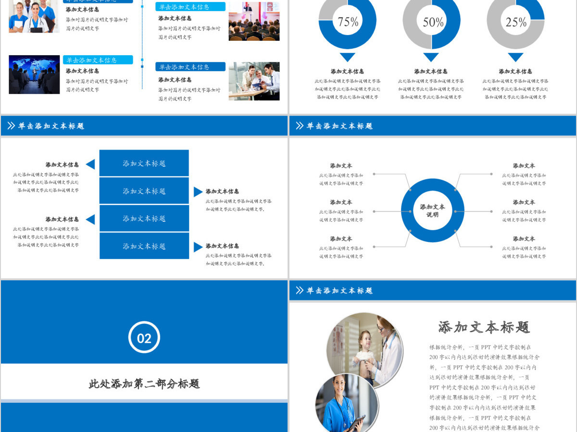577x432 pixels.
Task: Click the left-pointing triangle beside the topmost blue box
Action: tap(90, 164)
